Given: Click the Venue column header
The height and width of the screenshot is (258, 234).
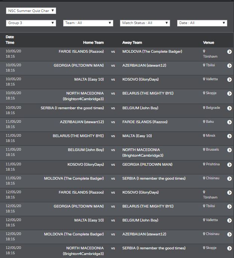Looking at the screenshot, I should coord(208,43).
